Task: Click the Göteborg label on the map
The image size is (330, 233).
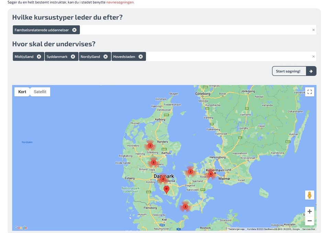Action: point(203,94)
